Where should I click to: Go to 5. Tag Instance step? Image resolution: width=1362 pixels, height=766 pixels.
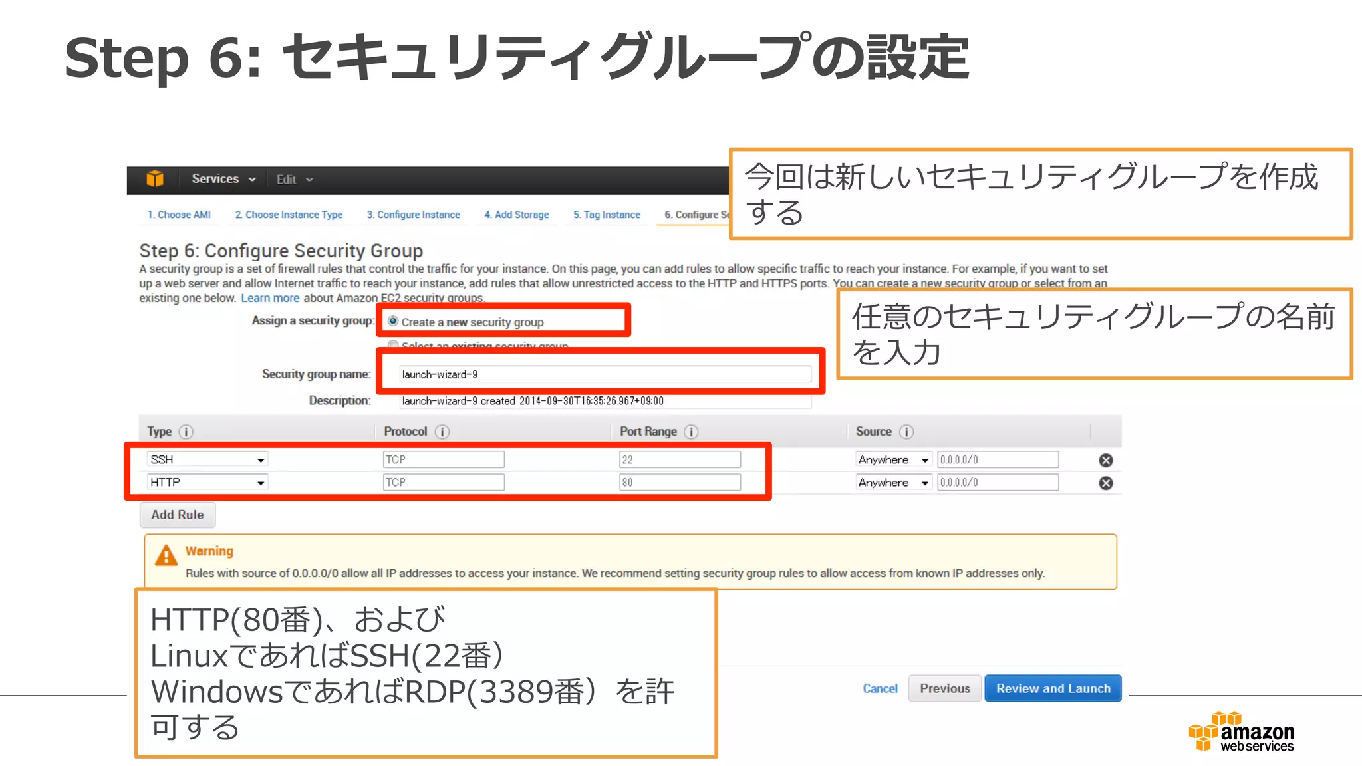[607, 215]
